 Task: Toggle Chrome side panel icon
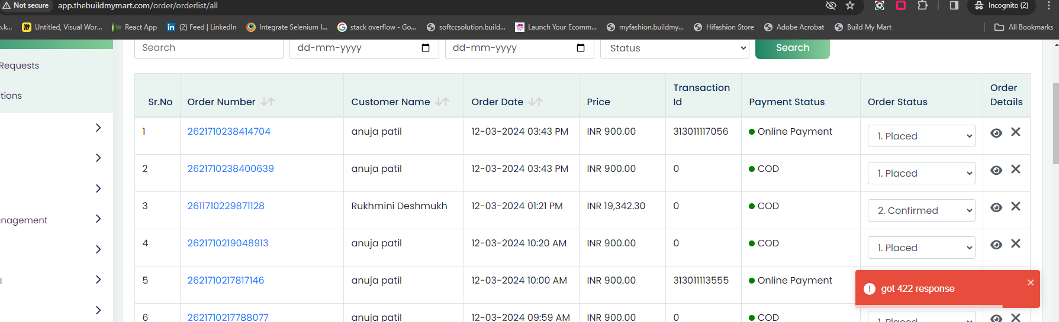954,5
